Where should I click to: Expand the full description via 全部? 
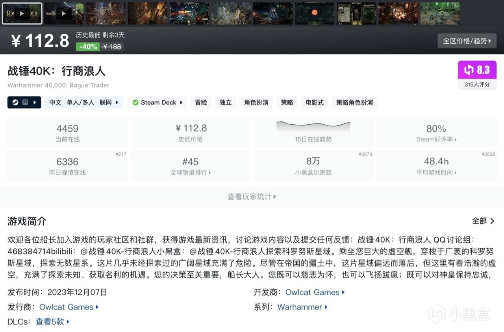point(484,221)
